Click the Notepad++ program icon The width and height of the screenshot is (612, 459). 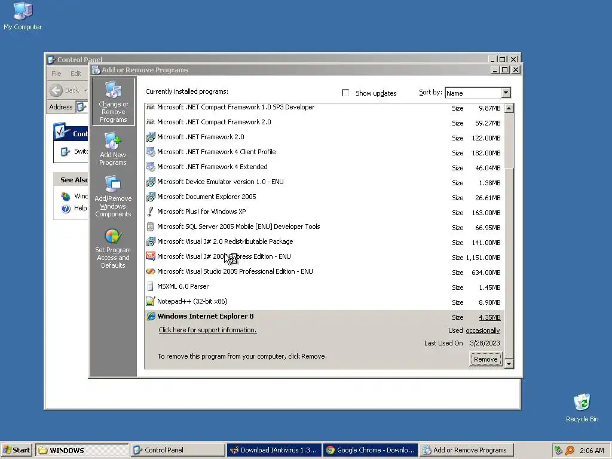point(150,301)
